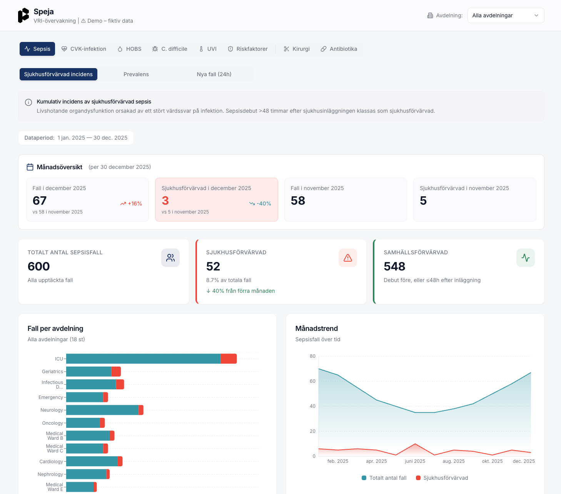Go to the C. difficile tab

pyautogui.click(x=170, y=49)
